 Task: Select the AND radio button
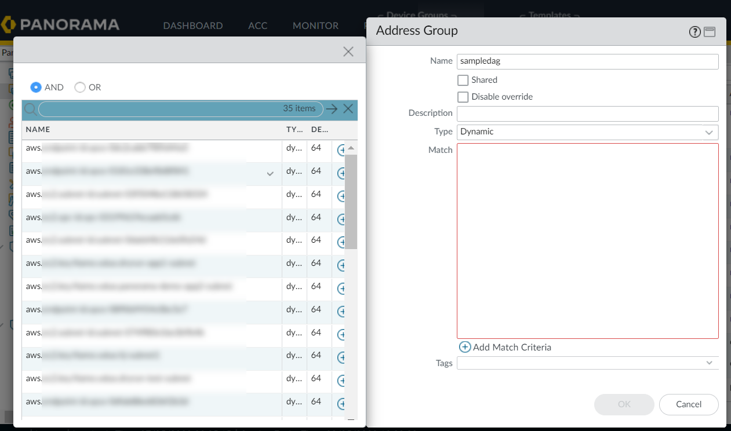click(36, 87)
